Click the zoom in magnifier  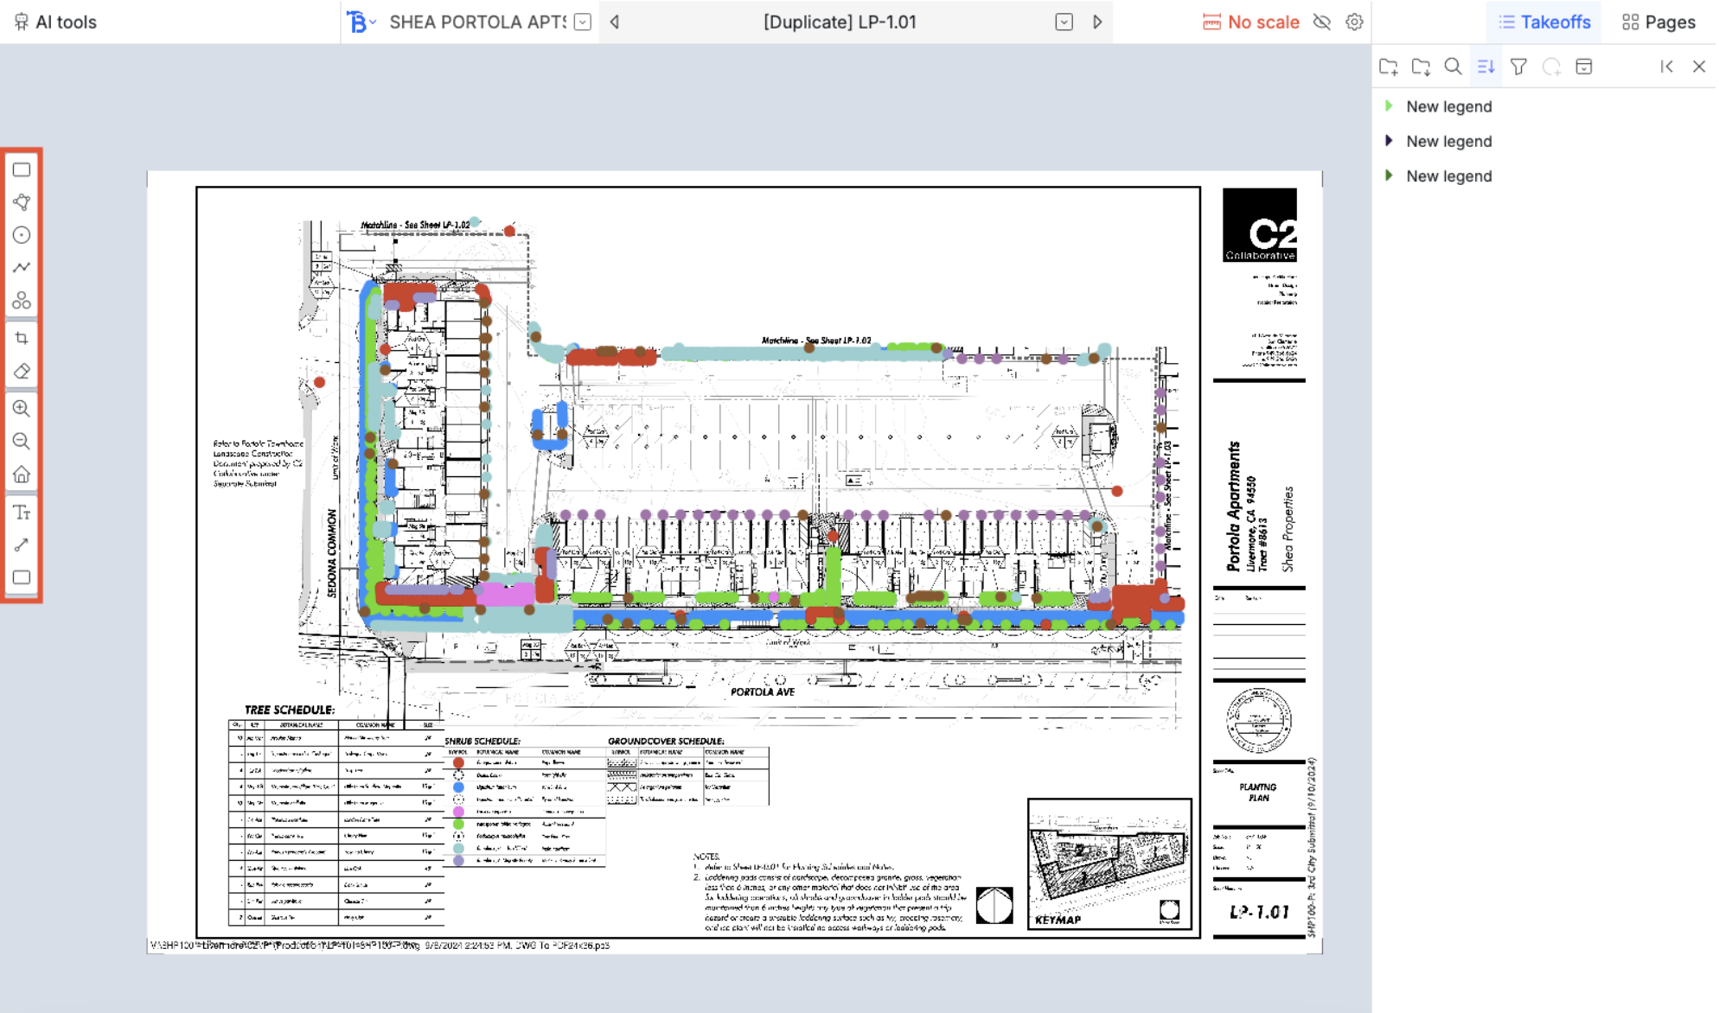(22, 409)
